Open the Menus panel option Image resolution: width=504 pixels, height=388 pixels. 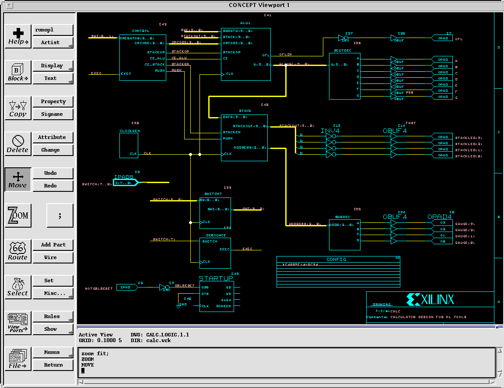point(52,352)
